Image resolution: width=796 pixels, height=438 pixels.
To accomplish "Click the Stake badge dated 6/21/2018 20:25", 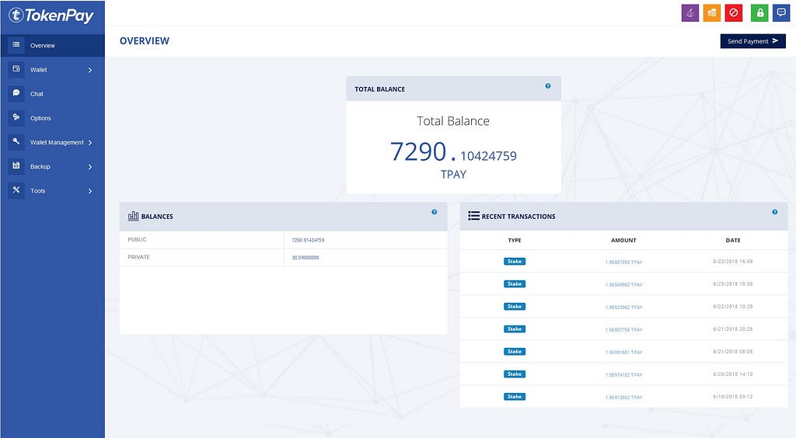I will pyautogui.click(x=515, y=329).
